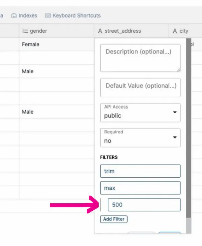Image resolution: width=202 pixels, height=246 pixels.
Task: Click the Indexes gauge icon
Action: 14,16
